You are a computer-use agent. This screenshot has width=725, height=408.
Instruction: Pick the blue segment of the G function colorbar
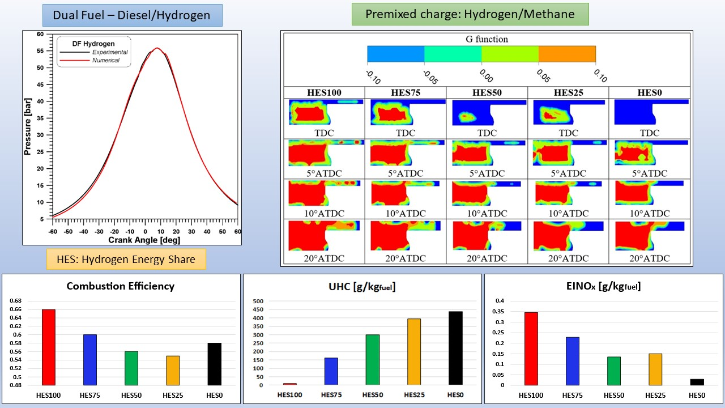point(396,54)
